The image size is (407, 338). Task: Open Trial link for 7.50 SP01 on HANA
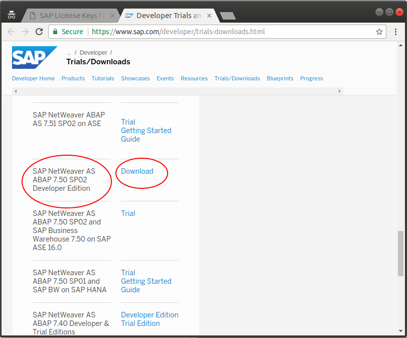[x=128, y=273]
